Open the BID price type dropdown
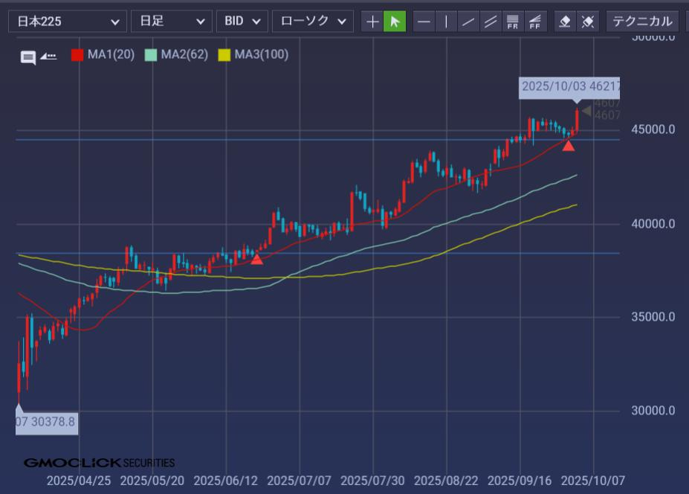The height and width of the screenshot is (494, 689). click(242, 22)
